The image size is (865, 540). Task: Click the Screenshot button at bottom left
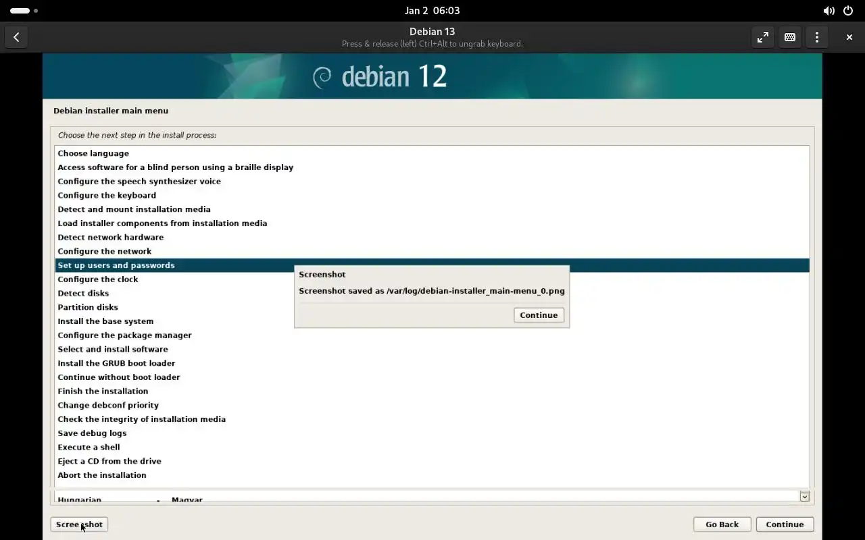pos(79,524)
